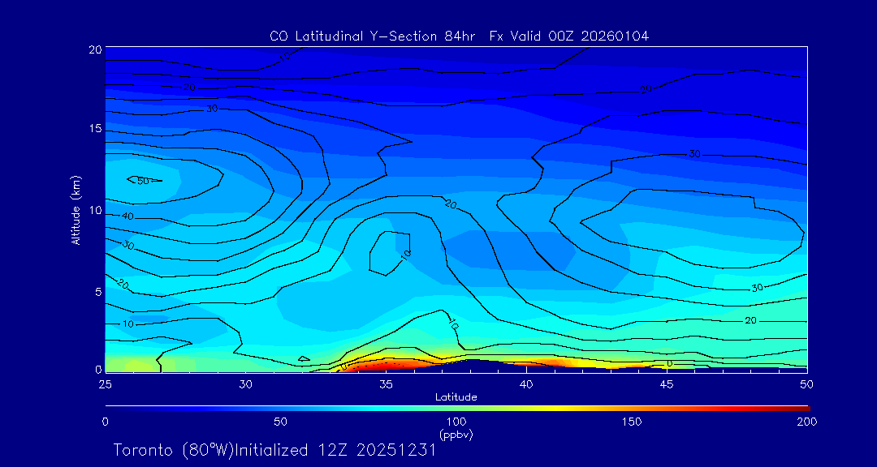
Task: Click latitude axis tick label "25"
Action: coord(105,383)
